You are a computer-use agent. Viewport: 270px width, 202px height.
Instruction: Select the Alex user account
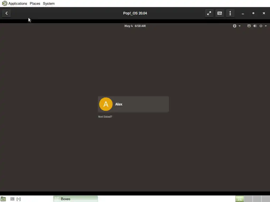click(133, 104)
